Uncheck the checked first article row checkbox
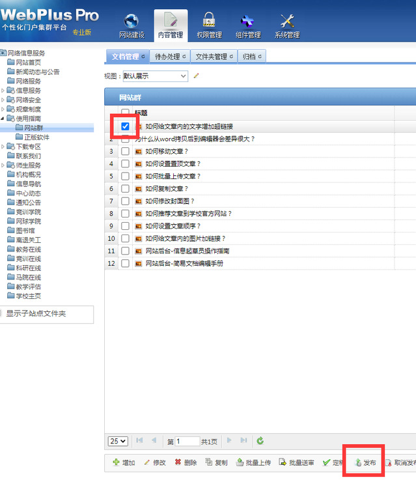416x480 pixels. tap(125, 126)
